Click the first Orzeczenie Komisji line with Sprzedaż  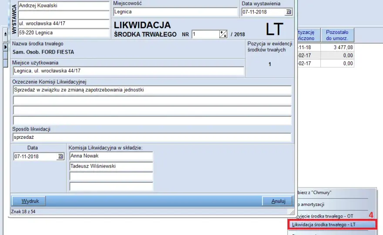click(152, 90)
